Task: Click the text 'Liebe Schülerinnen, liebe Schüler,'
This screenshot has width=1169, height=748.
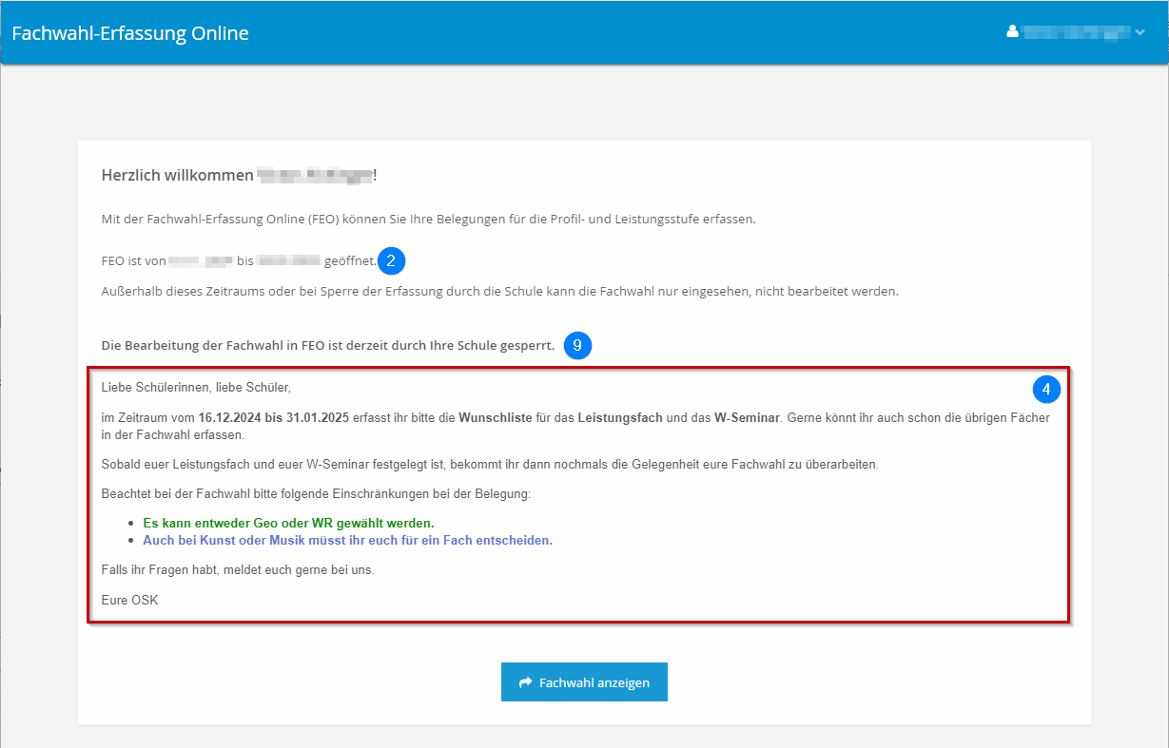Action: pyautogui.click(x=196, y=388)
